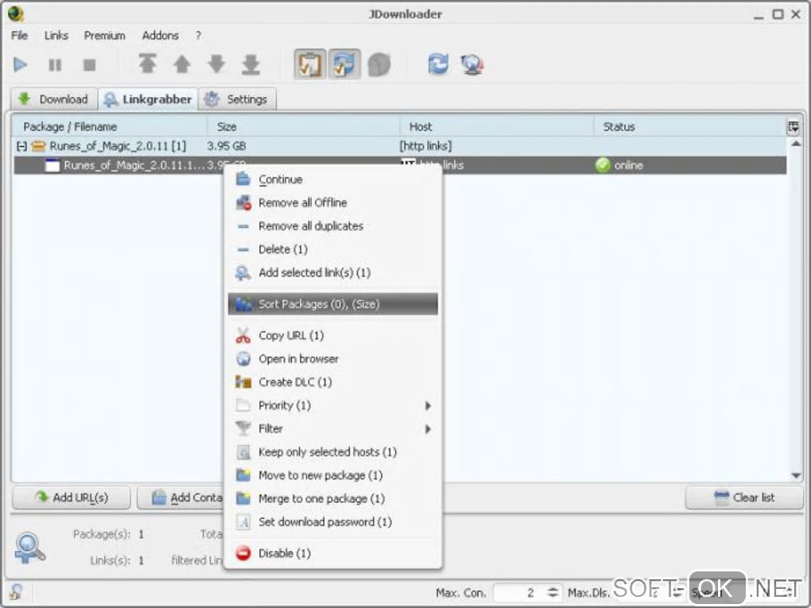Choose Disable (1) in context menu
Image resolution: width=811 pixels, height=608 pixels.
(x=332, y=553)
